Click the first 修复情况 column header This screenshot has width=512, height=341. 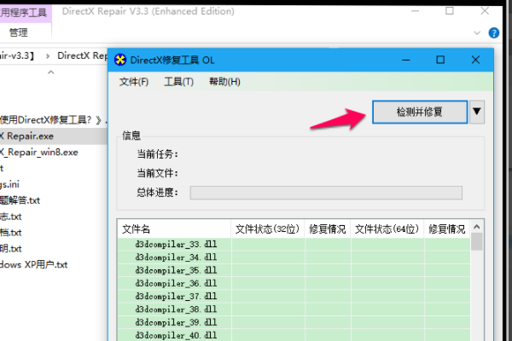coord(328,229)
